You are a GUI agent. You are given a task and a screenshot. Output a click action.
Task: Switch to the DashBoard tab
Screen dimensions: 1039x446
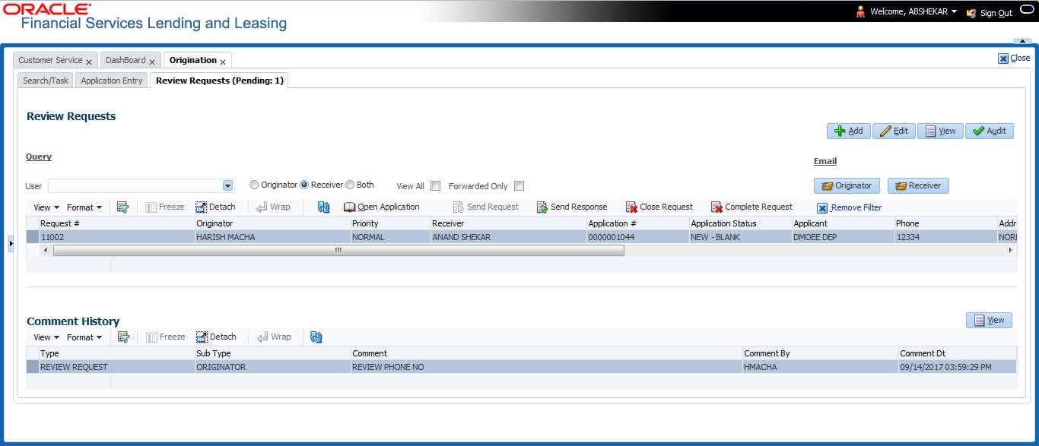126,60
